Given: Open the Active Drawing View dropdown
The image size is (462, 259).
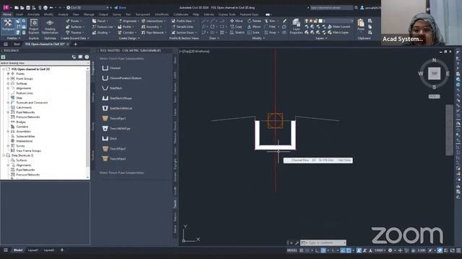Looking at the screenshot, I should [45, 63].
